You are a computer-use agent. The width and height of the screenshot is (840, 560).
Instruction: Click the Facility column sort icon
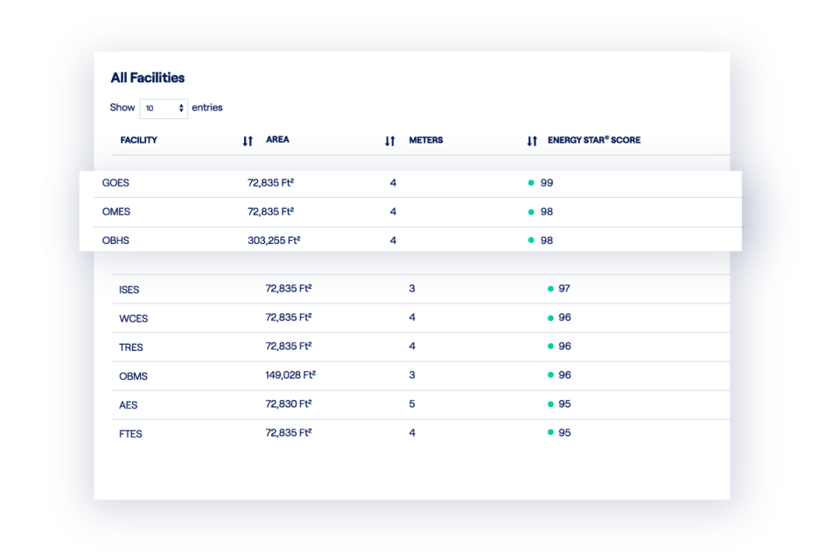coord(247,139)
